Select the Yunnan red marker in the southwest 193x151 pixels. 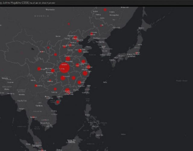(x=36, y=85)
